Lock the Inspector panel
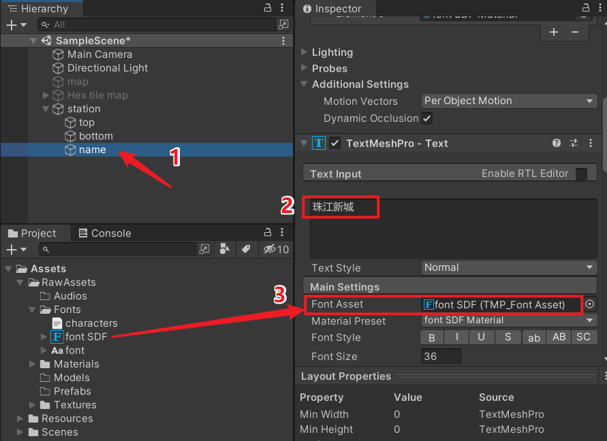The image size is (607, 441). (x=586, y=7)
